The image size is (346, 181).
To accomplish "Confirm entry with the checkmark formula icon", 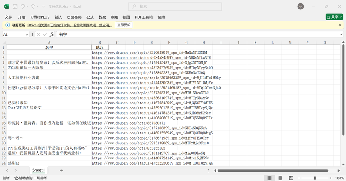I will click(x=45, y=34).
